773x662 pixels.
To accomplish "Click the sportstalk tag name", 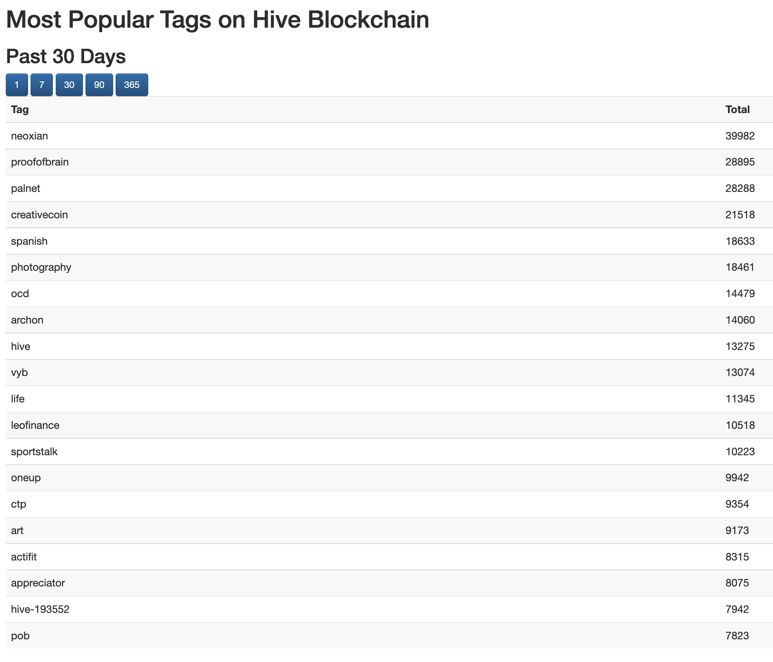I will click(34, 452).
